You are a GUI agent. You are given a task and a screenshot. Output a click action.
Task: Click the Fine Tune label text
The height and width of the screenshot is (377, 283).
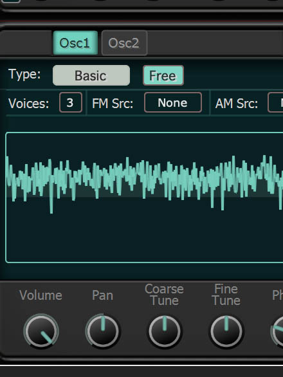pos(226,295)
